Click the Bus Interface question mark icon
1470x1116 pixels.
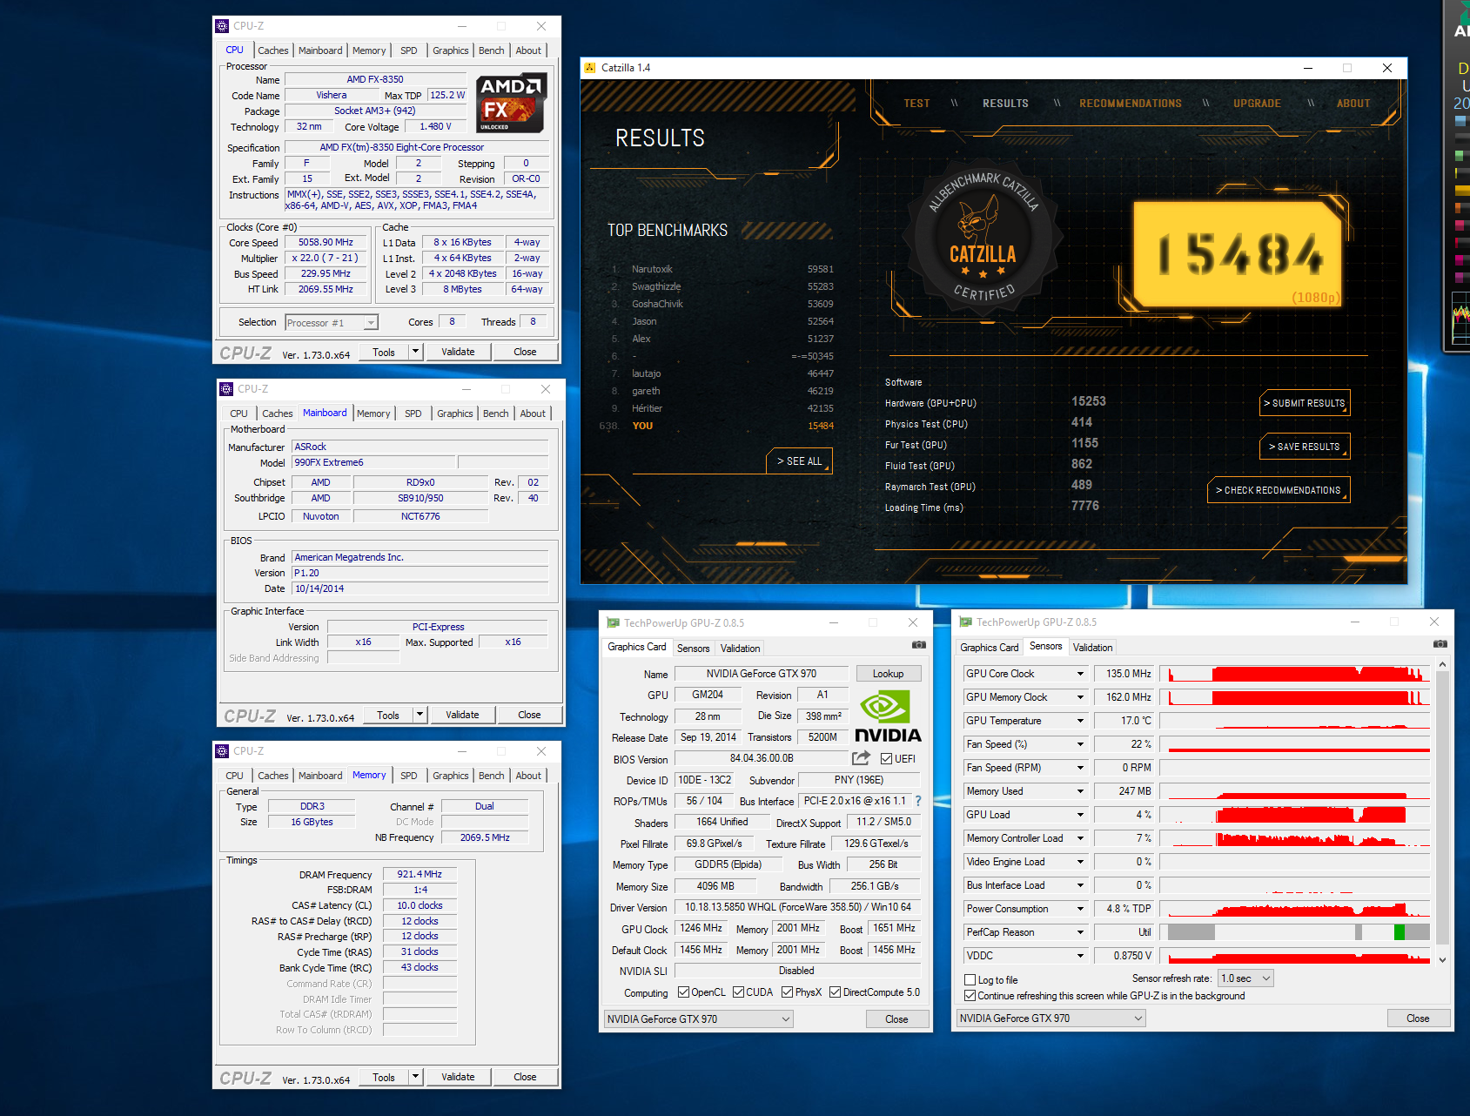tap(917, 801)
